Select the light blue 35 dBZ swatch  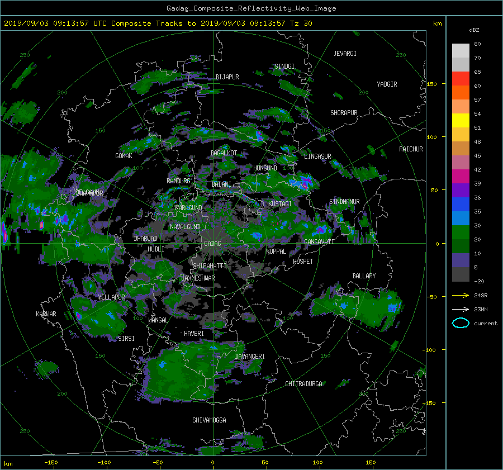[x=461, y=218]
